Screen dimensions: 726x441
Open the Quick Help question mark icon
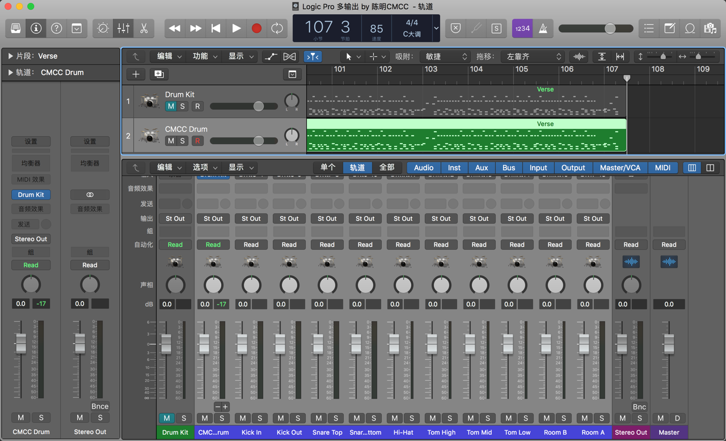(x=56, y=28)
